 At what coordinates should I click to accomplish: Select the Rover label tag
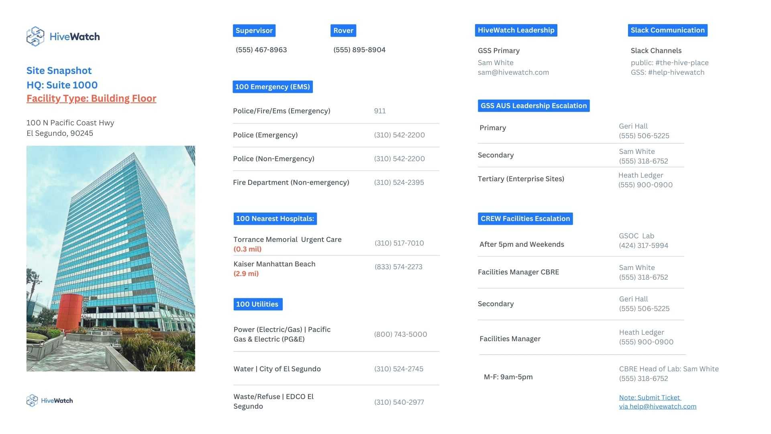(343, 31)
